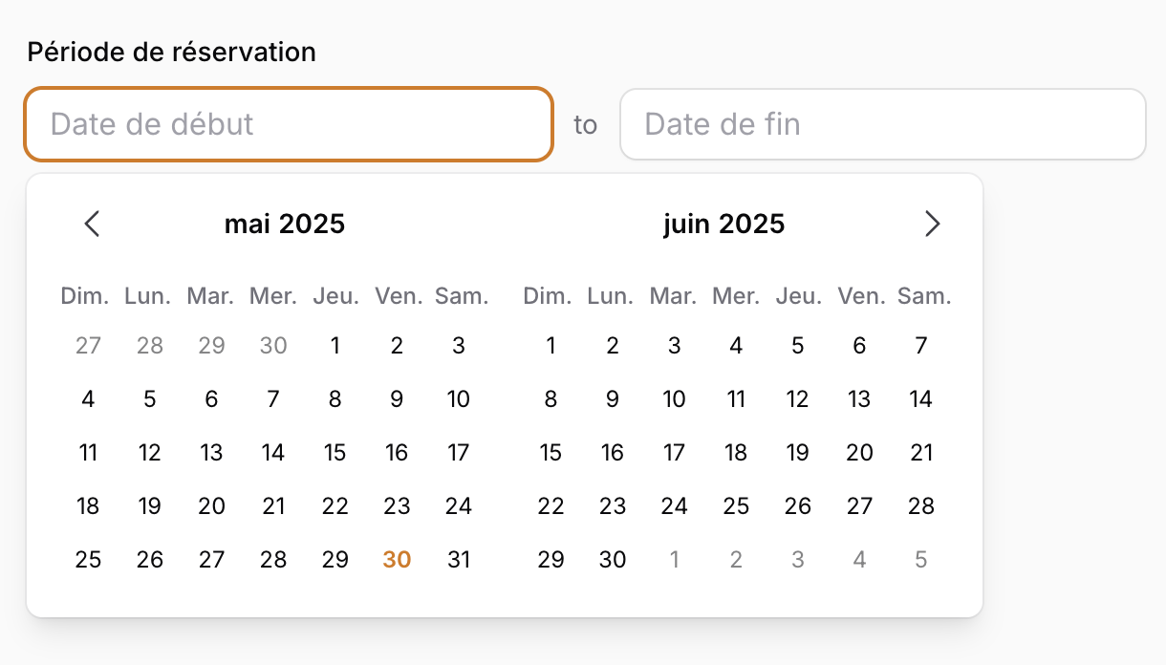Select June 14 in juin 2025
The height and width of the screenshot is (665, 1166).
(920, 398)
